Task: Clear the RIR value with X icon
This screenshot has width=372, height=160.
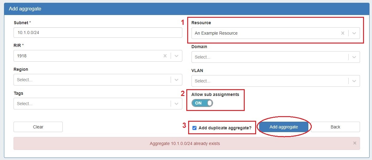Action: [165, 56]
